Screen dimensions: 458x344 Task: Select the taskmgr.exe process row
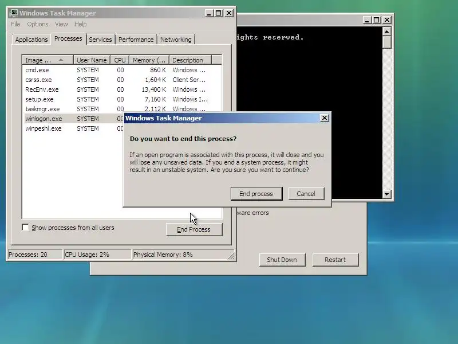click(122, 109)
